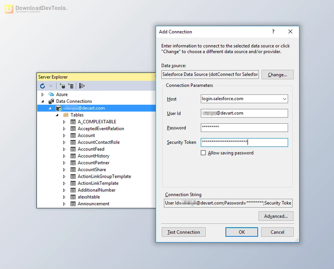Expand the AccountFeed table node
Viewport: 334px width, 269px height.
point(64,149)
